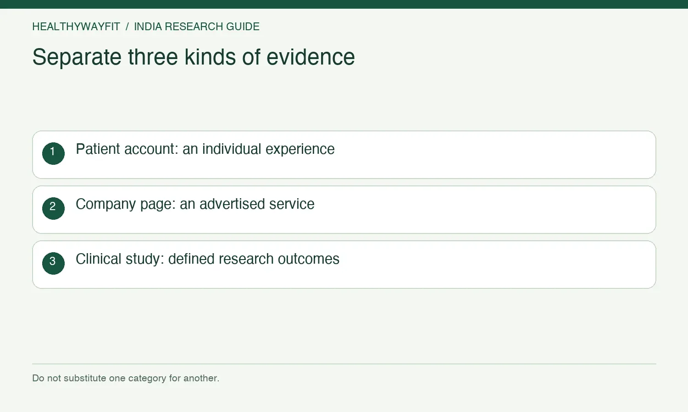Click the INDIA RESEARCH GUIDE breadcrumb text
The image size is (688, 412).
[x=197, y=27]
